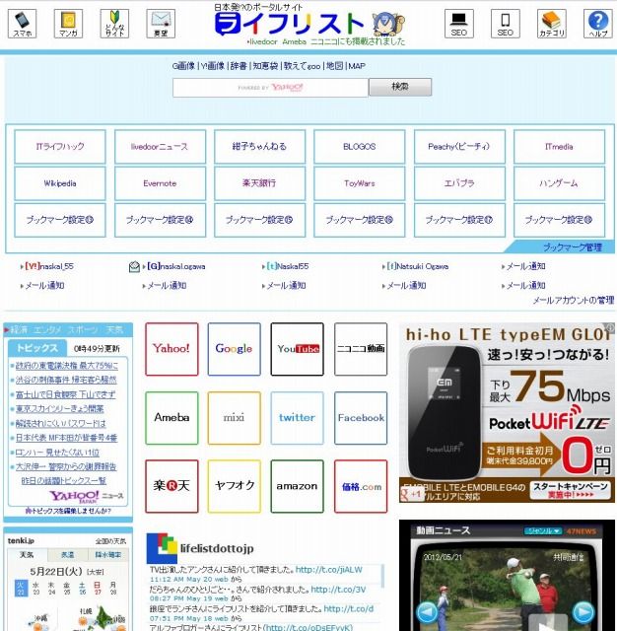The height and width of the screenshot is (631, 617).
Task: Click the Google shortcut tile
Action: point(235,349)
